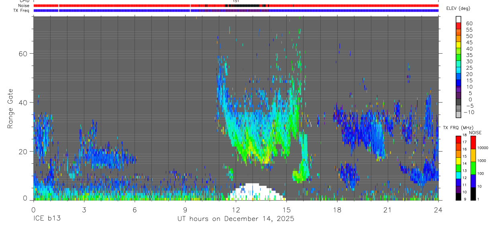Click the ELEV color bar label '−5'
Viewport: 493px width, 227px height.
click(469, 106)
